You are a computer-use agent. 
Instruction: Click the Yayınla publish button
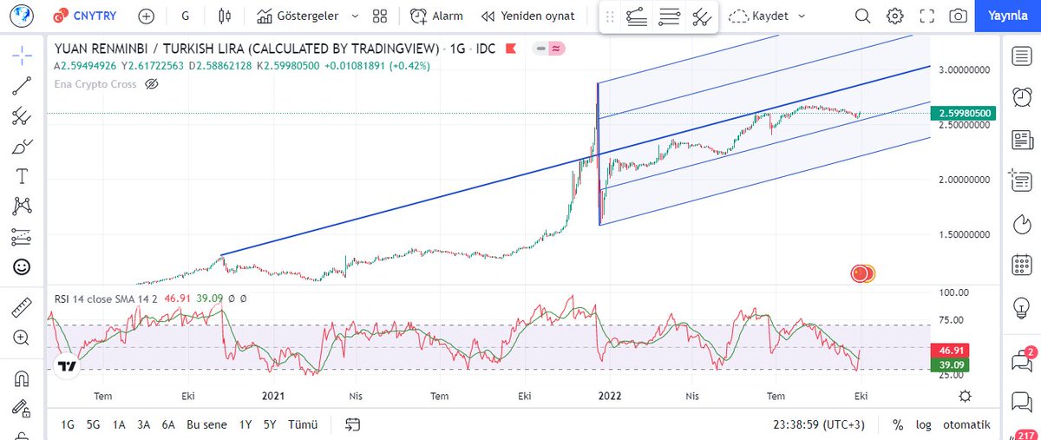1007,16
